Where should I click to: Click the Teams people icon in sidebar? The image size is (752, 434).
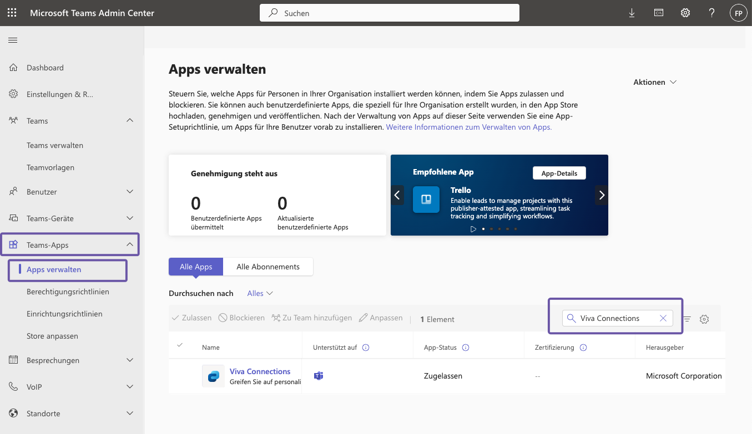(14, 121)
